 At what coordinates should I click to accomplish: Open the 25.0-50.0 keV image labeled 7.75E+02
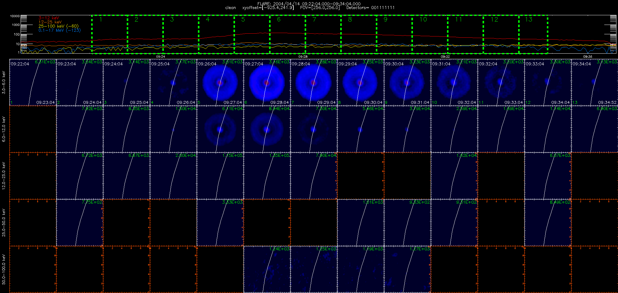(x=80, y=223)
